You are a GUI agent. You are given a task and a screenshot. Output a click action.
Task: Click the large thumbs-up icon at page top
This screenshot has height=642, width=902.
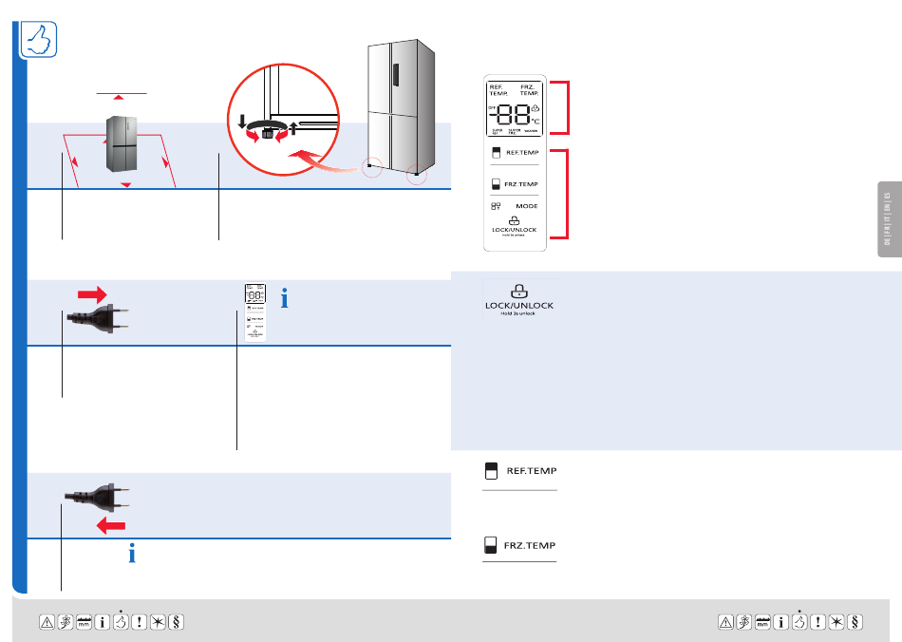[x=39, y=39]
